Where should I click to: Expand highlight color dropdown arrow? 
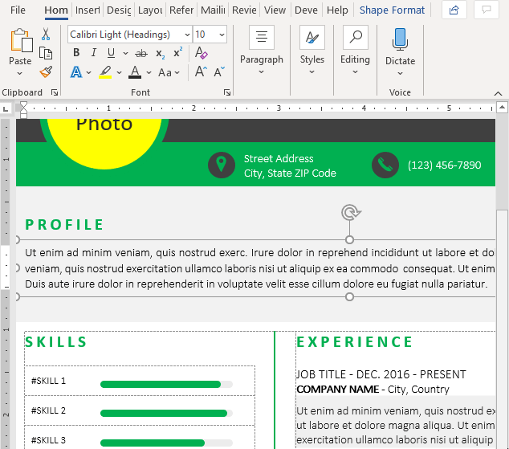click(119, 73)
